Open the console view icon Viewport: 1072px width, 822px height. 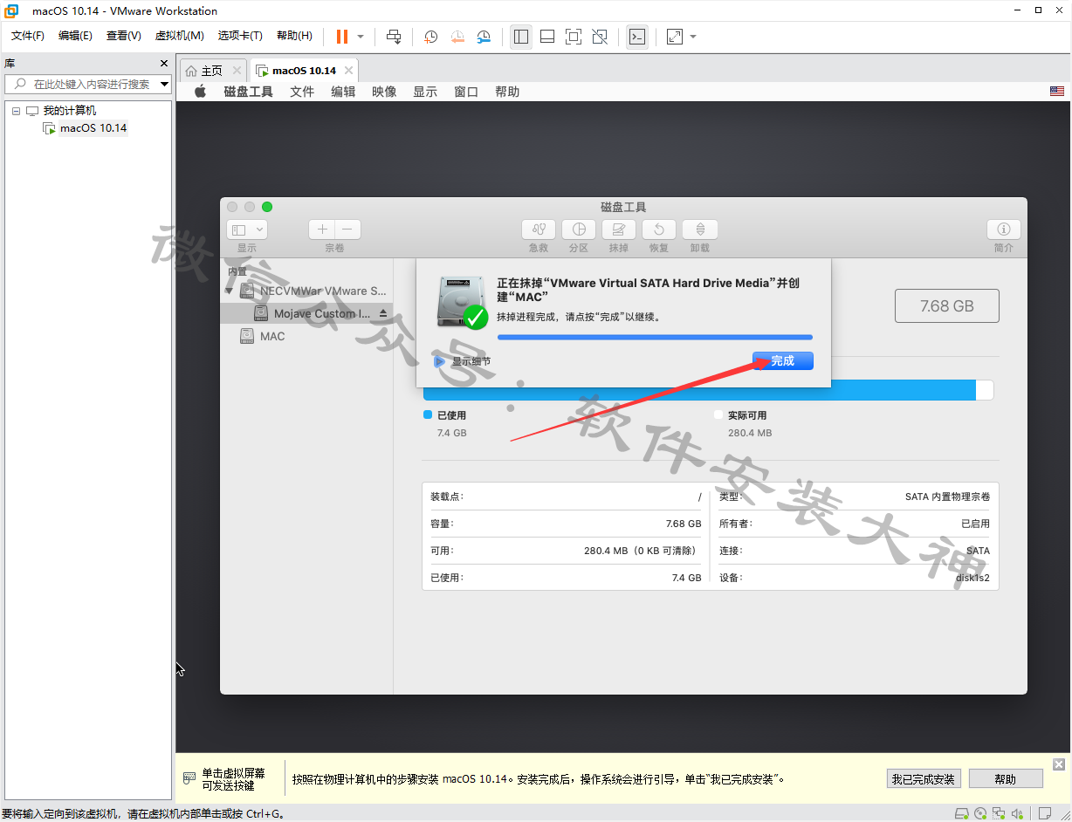point(637,37)
